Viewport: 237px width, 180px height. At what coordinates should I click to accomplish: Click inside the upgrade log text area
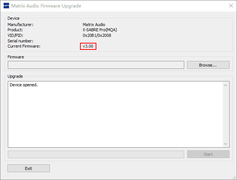click(x=115, y=114)
